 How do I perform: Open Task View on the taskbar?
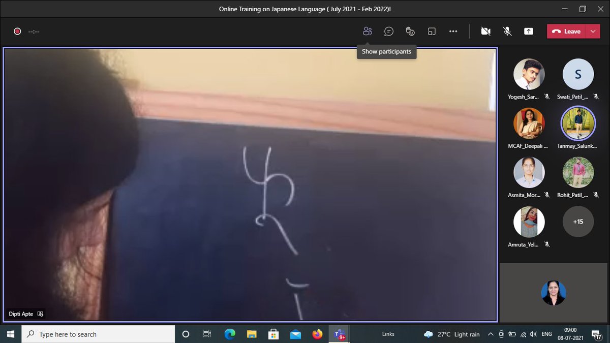point(207,334)
